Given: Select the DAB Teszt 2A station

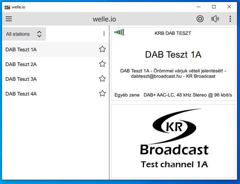Looking at the screenshot, I should click(x=55, y=64).
